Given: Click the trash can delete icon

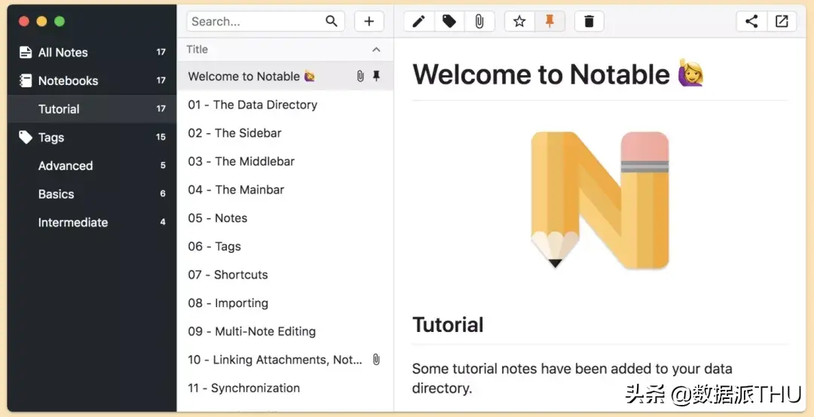Looking at the screenshot, I should tap(589, 21).
